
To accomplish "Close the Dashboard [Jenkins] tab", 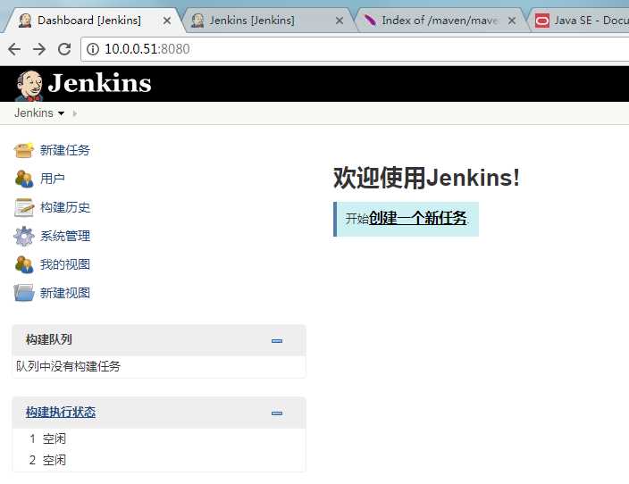I will click(167, 21).
